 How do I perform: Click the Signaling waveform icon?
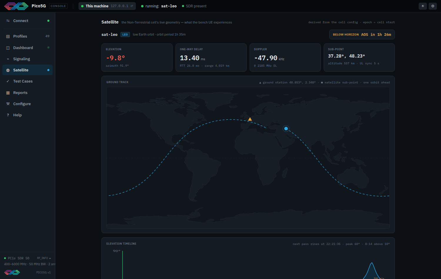(x=8, y=59)
